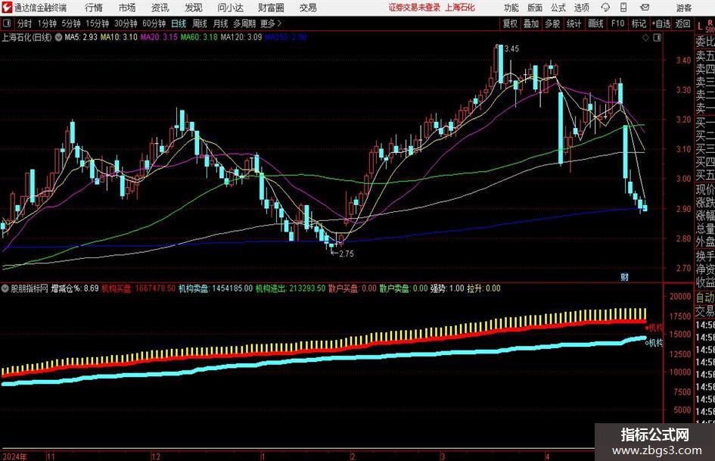Open the 行情 menu
The height and width of the screenshot is (461, 715).
(94, 8)
